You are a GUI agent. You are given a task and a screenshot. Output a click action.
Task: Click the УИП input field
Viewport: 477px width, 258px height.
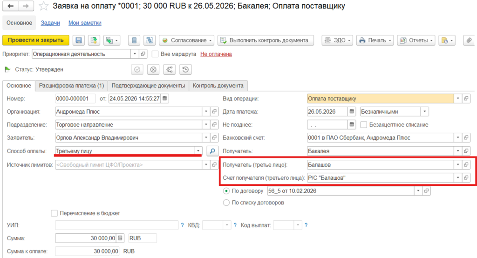(x=116, y=225)
